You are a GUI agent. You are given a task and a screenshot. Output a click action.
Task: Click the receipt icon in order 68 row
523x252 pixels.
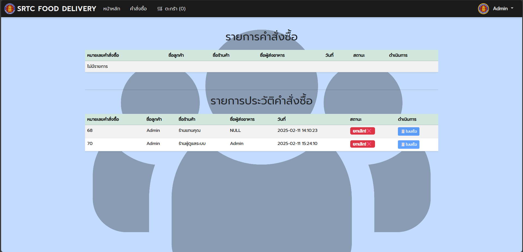[x=403, y=131]
